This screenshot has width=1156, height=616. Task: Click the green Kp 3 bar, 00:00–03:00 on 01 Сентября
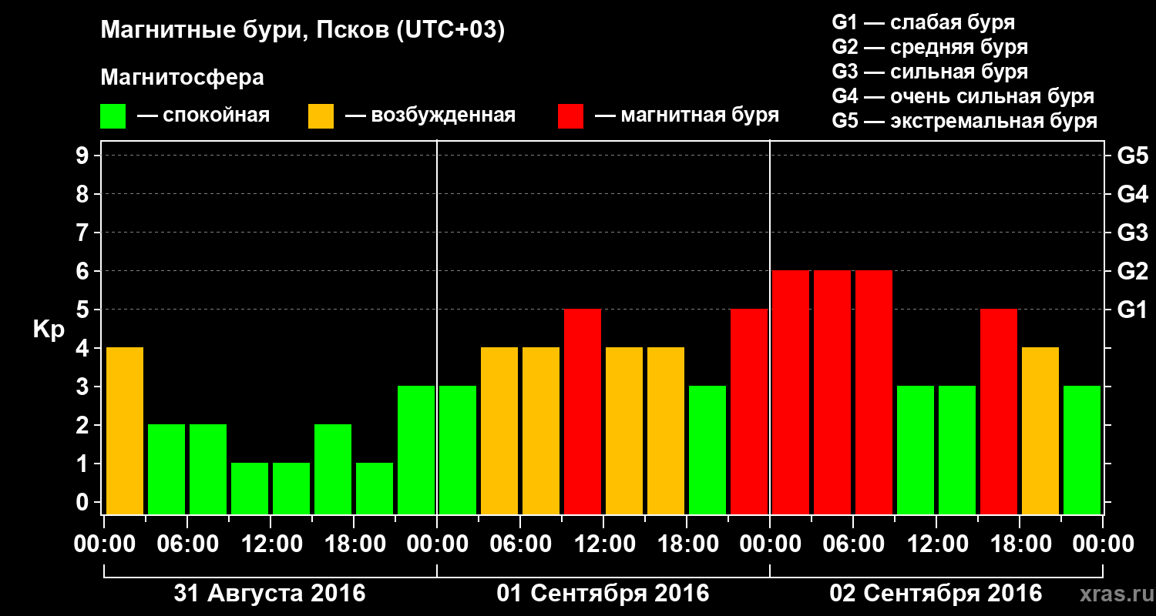458,450
